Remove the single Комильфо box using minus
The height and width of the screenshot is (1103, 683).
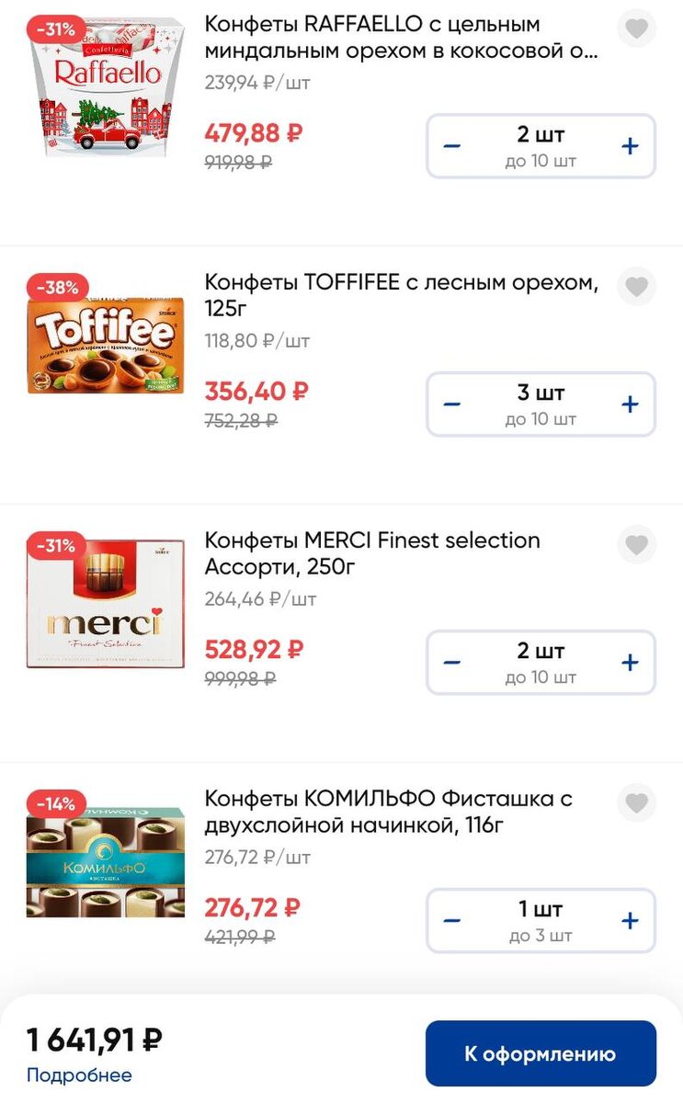452,921
